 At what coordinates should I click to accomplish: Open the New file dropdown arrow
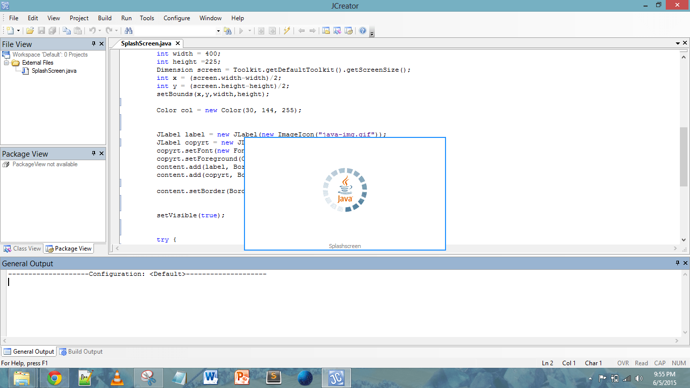18,31
